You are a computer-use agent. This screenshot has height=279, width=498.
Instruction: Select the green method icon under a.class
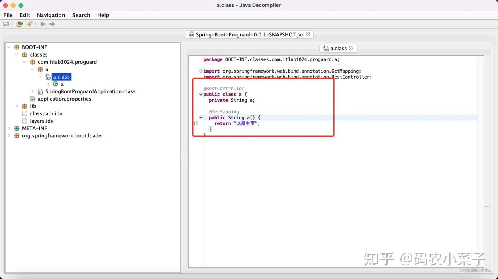(56, 84)
